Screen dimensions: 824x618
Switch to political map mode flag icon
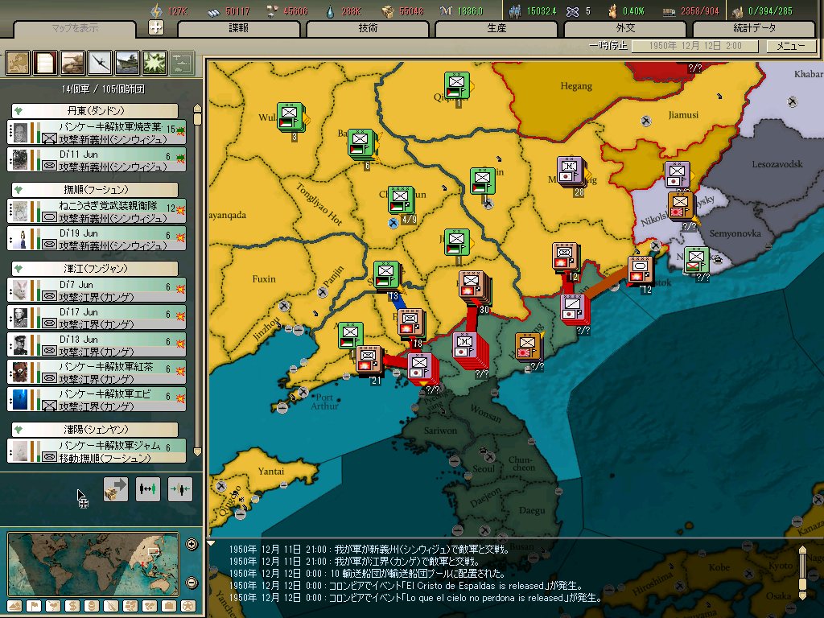point(34,606)
